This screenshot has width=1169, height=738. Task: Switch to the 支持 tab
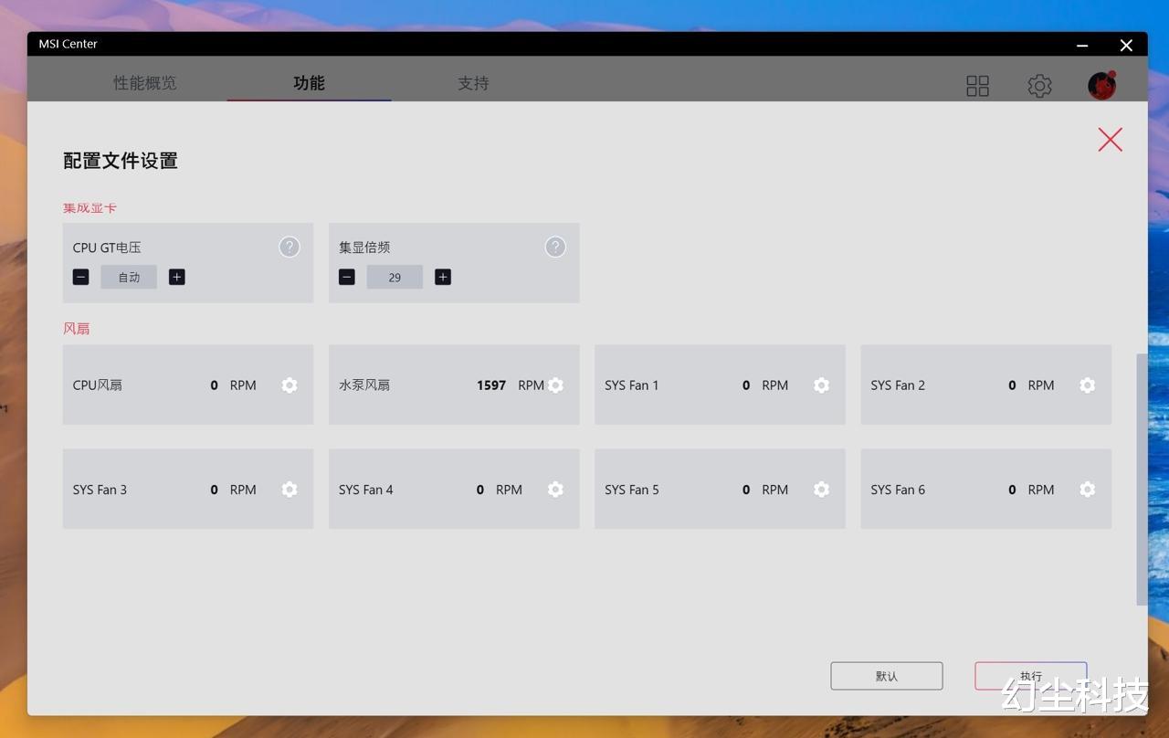[x=473, y=83]
